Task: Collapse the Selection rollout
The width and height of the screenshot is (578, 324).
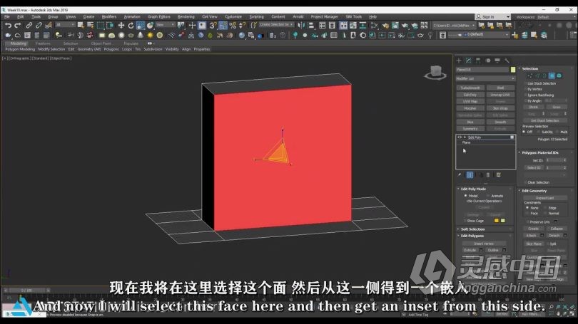Action: 530,69
